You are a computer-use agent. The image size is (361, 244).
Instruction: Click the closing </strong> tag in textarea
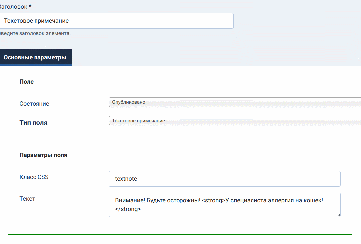tap(128, 209)
